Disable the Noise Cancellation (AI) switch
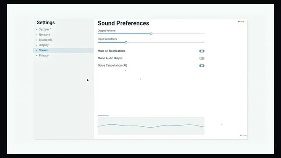This screenshot has height=158, width=281. tap(202, 66)
